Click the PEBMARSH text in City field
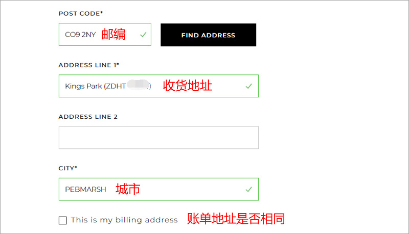The height and width of the screenshot is (234, 409). (85, 189)
